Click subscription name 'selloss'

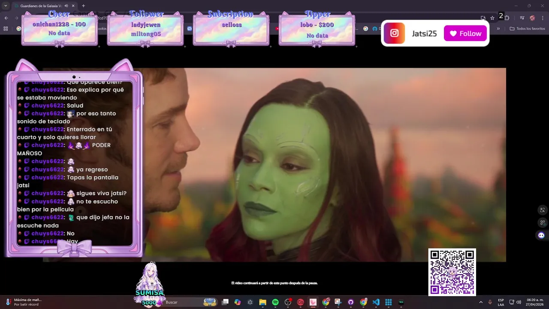[x=232, y=25]
